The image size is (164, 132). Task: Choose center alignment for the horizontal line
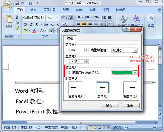103,88
